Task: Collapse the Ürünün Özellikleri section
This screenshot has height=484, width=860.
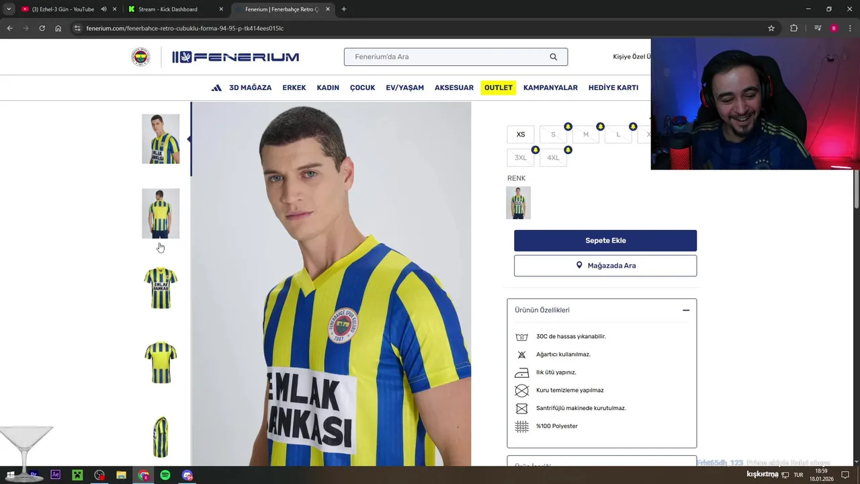Action: pos(686,310)
